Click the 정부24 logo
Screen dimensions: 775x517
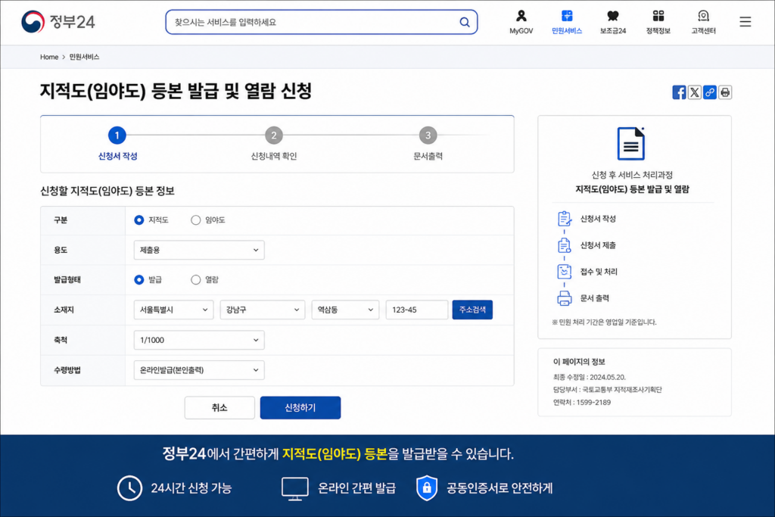coord(58,22)
